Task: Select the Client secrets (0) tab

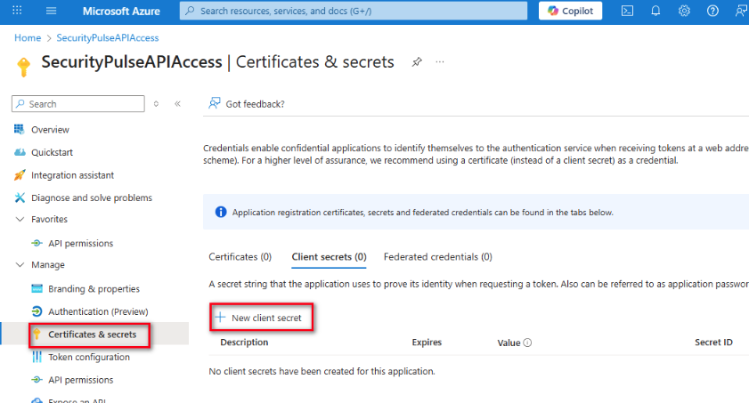Action: coord(330,256)
